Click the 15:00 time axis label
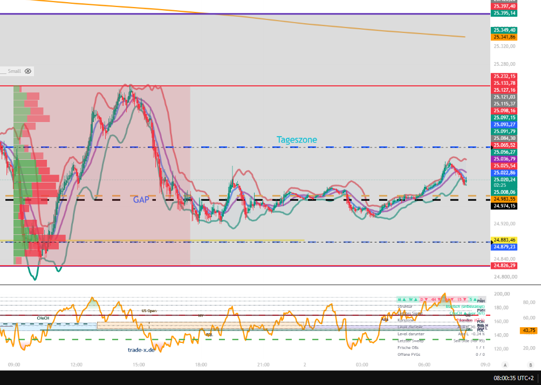 tap(139, 364)
